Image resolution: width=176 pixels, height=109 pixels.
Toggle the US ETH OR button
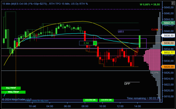click(90, 100)
